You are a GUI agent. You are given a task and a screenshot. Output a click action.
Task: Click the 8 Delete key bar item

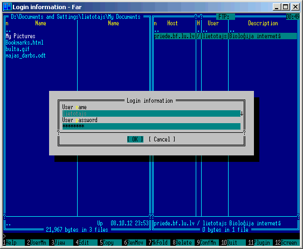point(184,243)
